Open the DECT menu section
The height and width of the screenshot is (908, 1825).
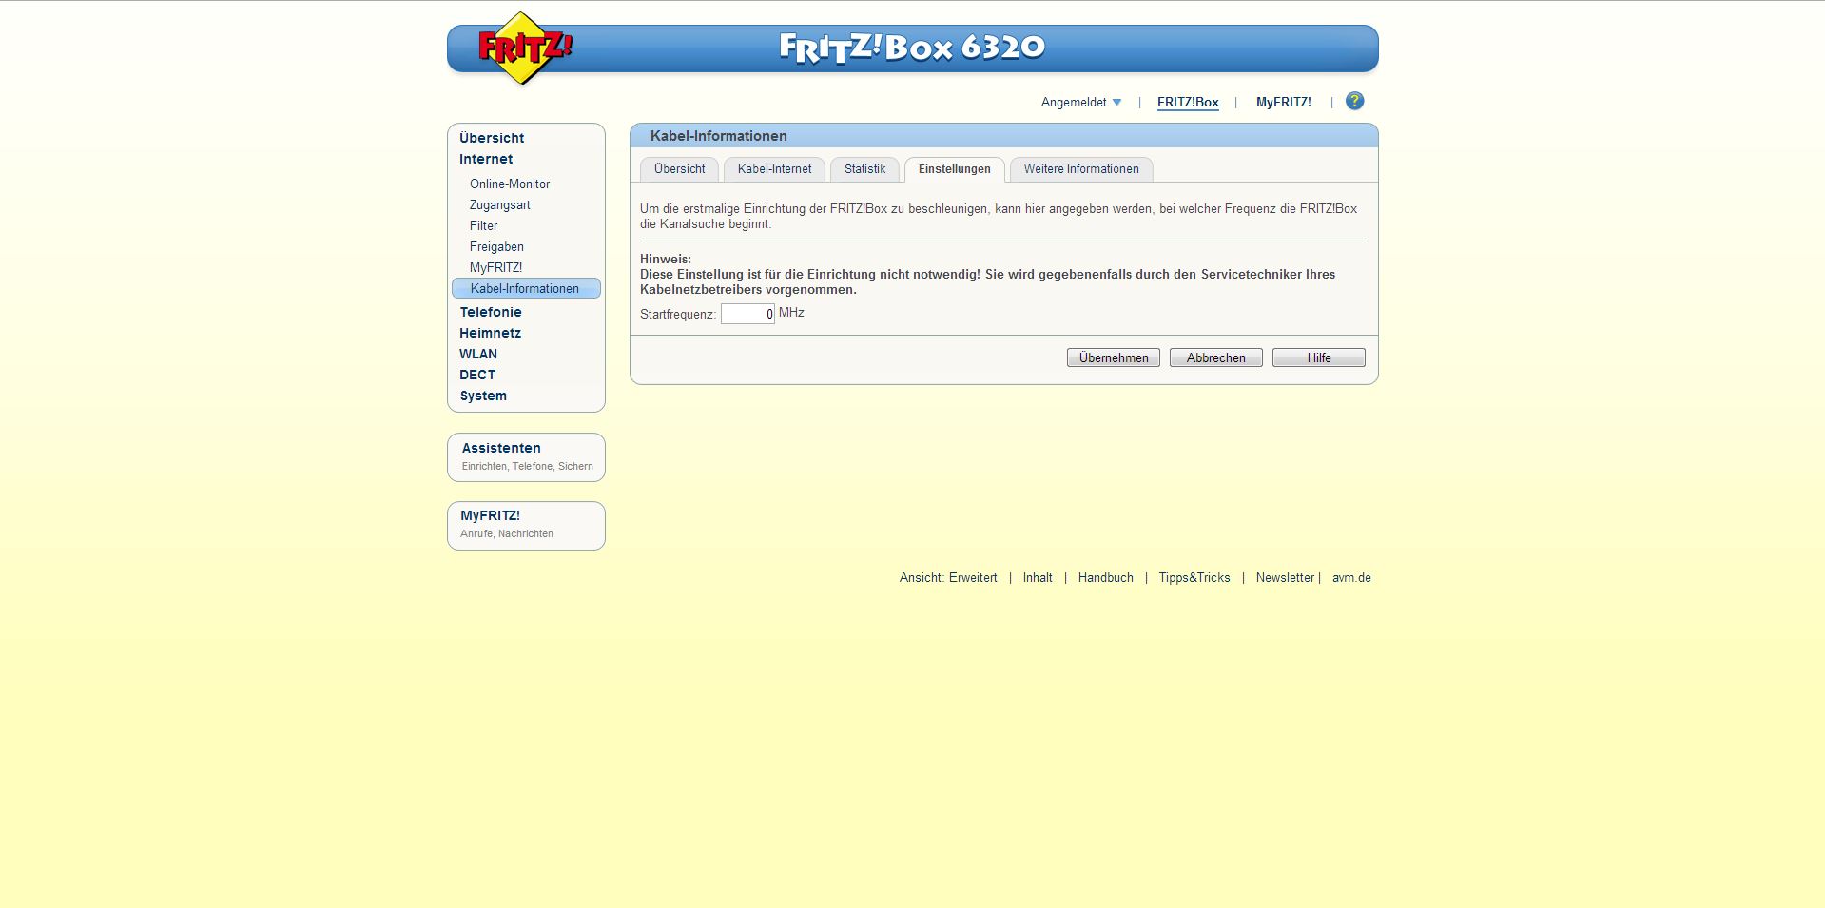477,375
